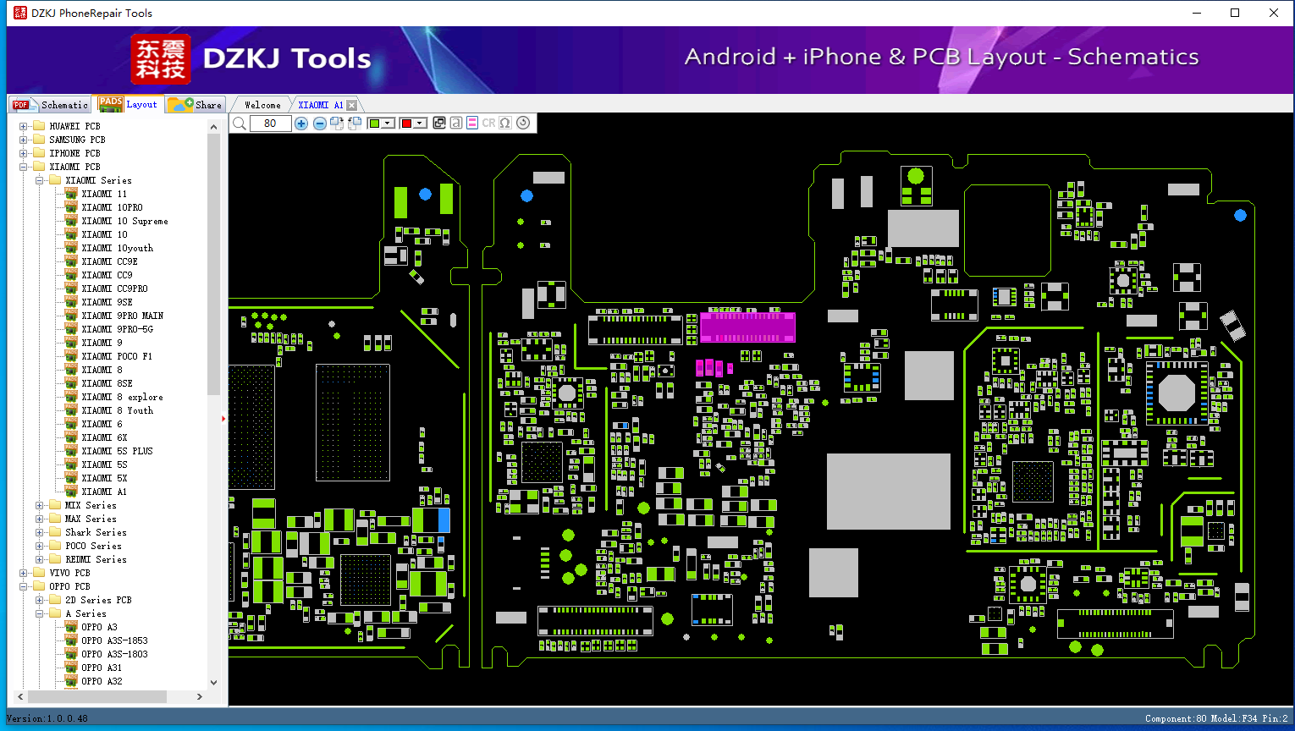Select XIAOMI 9PRO MAIN layout
This screenshot has width=1295, height=731.
click(123, 316)
